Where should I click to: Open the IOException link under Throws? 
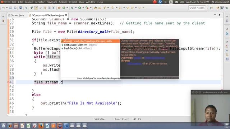tap(134, 63)
